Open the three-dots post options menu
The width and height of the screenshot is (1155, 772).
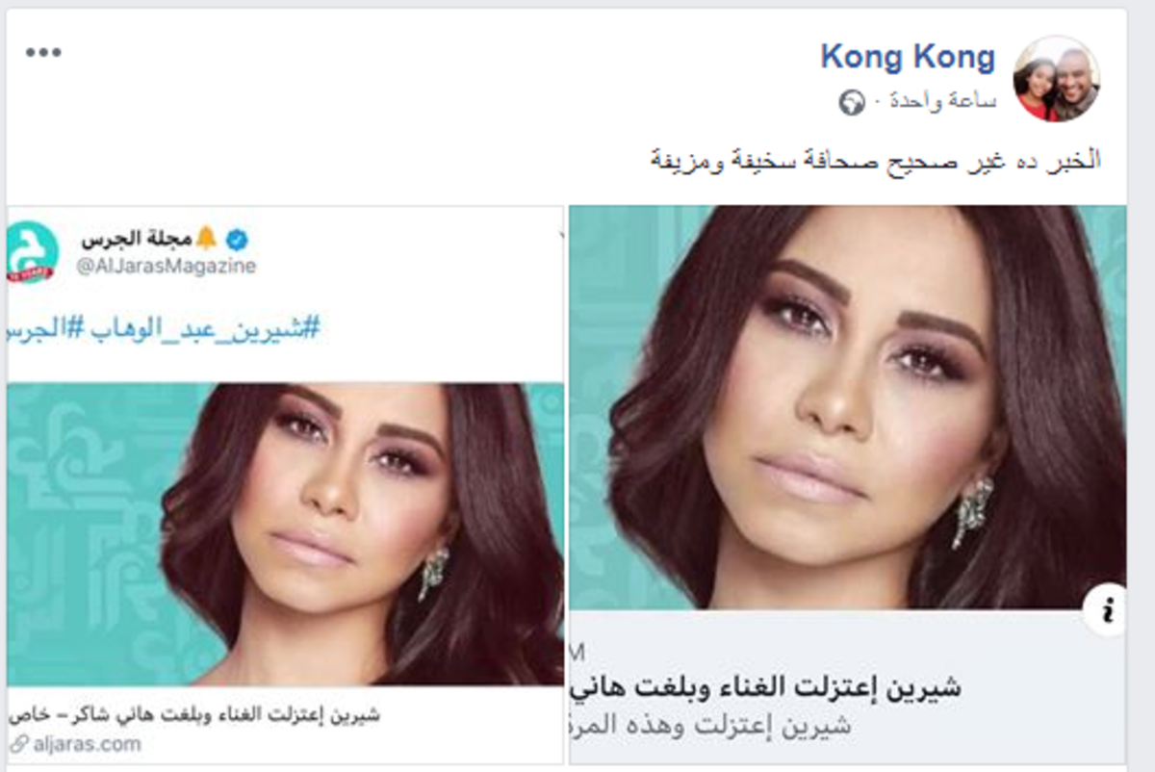(x=43, y=52)
